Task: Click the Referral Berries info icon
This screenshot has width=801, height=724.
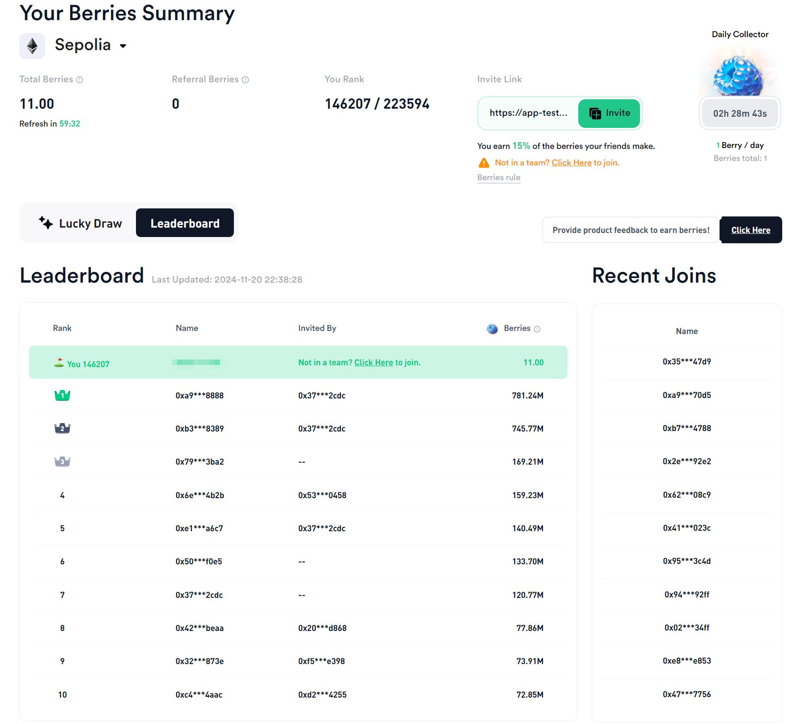Action: click(245, 80)
